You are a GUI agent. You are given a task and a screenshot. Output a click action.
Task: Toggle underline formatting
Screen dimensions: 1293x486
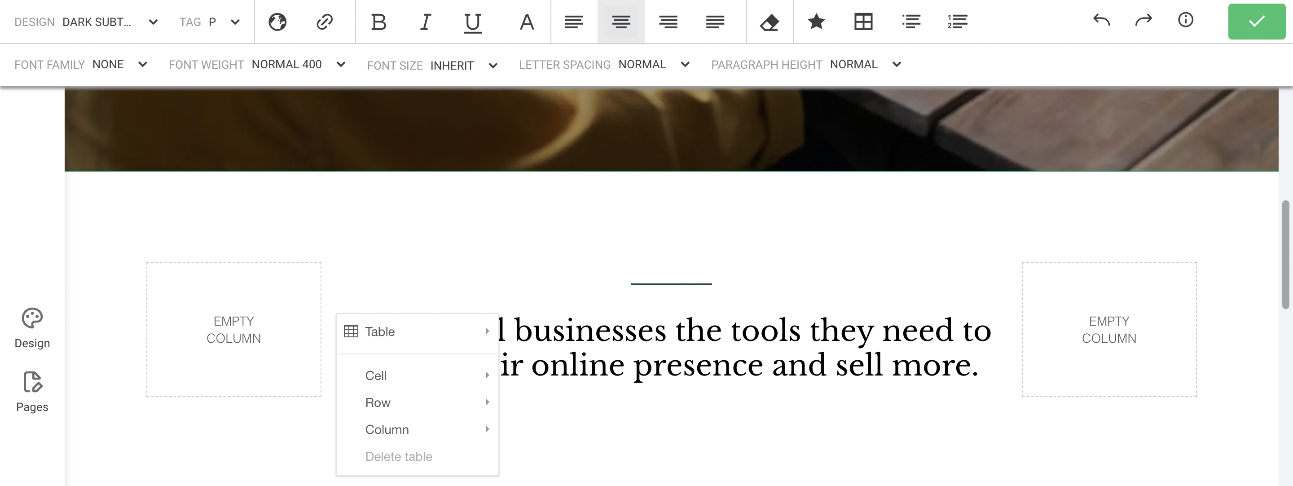pyautogui.click(x=472, y=22)
